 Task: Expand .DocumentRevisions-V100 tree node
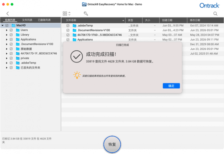(7, 44)
